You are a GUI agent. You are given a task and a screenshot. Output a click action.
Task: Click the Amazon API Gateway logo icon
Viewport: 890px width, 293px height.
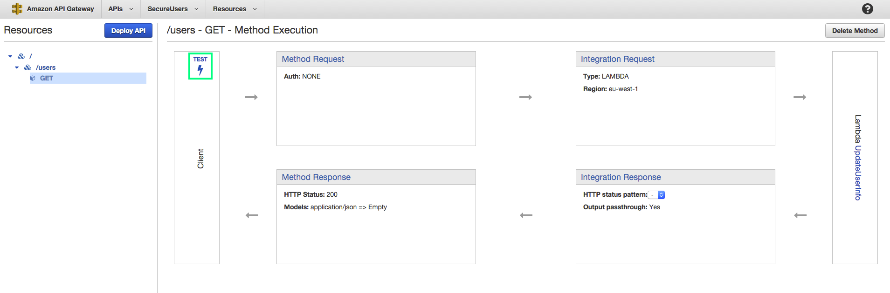point(17,9)
